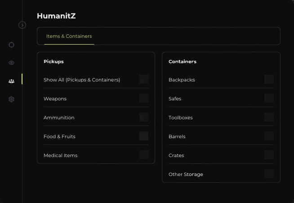Click the Other Storage label

186,175
